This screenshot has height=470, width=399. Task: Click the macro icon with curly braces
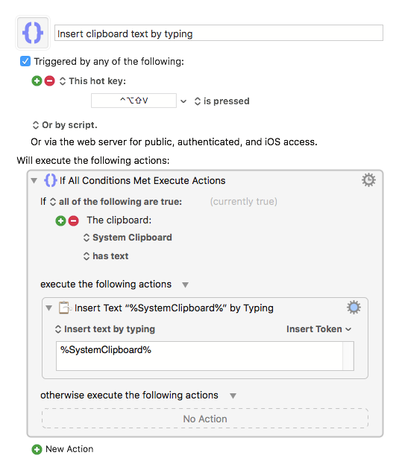point(33,33)
